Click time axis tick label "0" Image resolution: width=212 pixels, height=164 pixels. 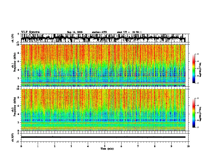(x=21, y=146)
